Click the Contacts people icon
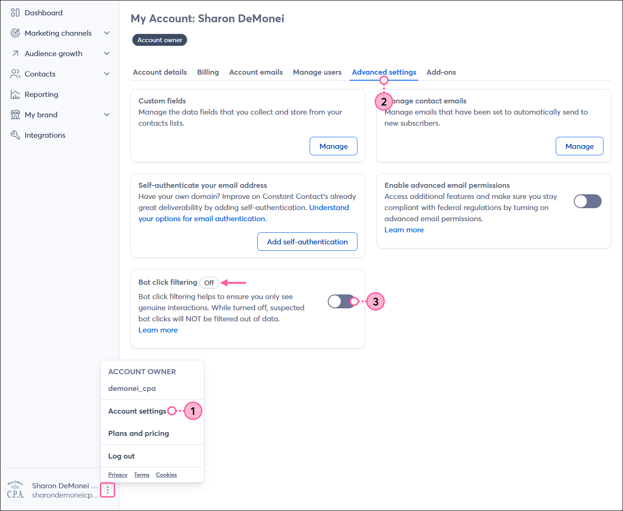Screen dimensions: 623x511 click(x=15, y=74)
